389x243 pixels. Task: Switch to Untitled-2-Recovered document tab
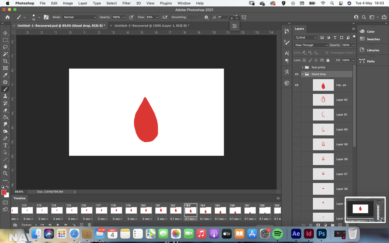tap(152, 25)
